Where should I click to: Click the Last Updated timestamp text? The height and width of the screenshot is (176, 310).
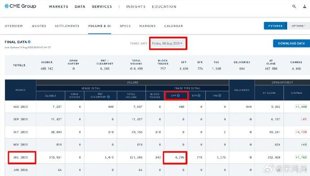[28, 48]
